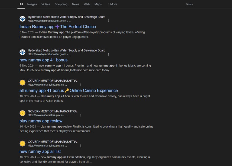Expand the More search filters menu
The image size is (232, 166).
[112, 4]
